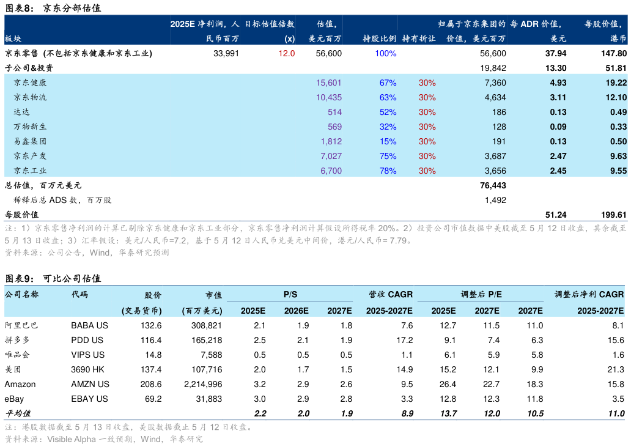Select the 调整后净利 CAGR header
This screenshot has width=631, height=447.
(x=589, y=294)
